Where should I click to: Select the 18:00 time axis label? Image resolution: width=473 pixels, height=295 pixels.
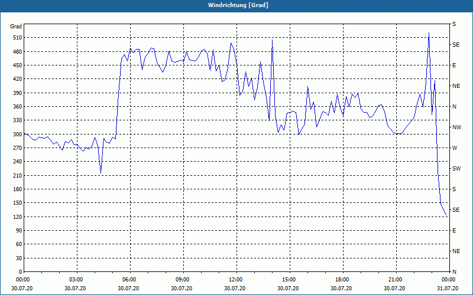click(x=342, y=280)
